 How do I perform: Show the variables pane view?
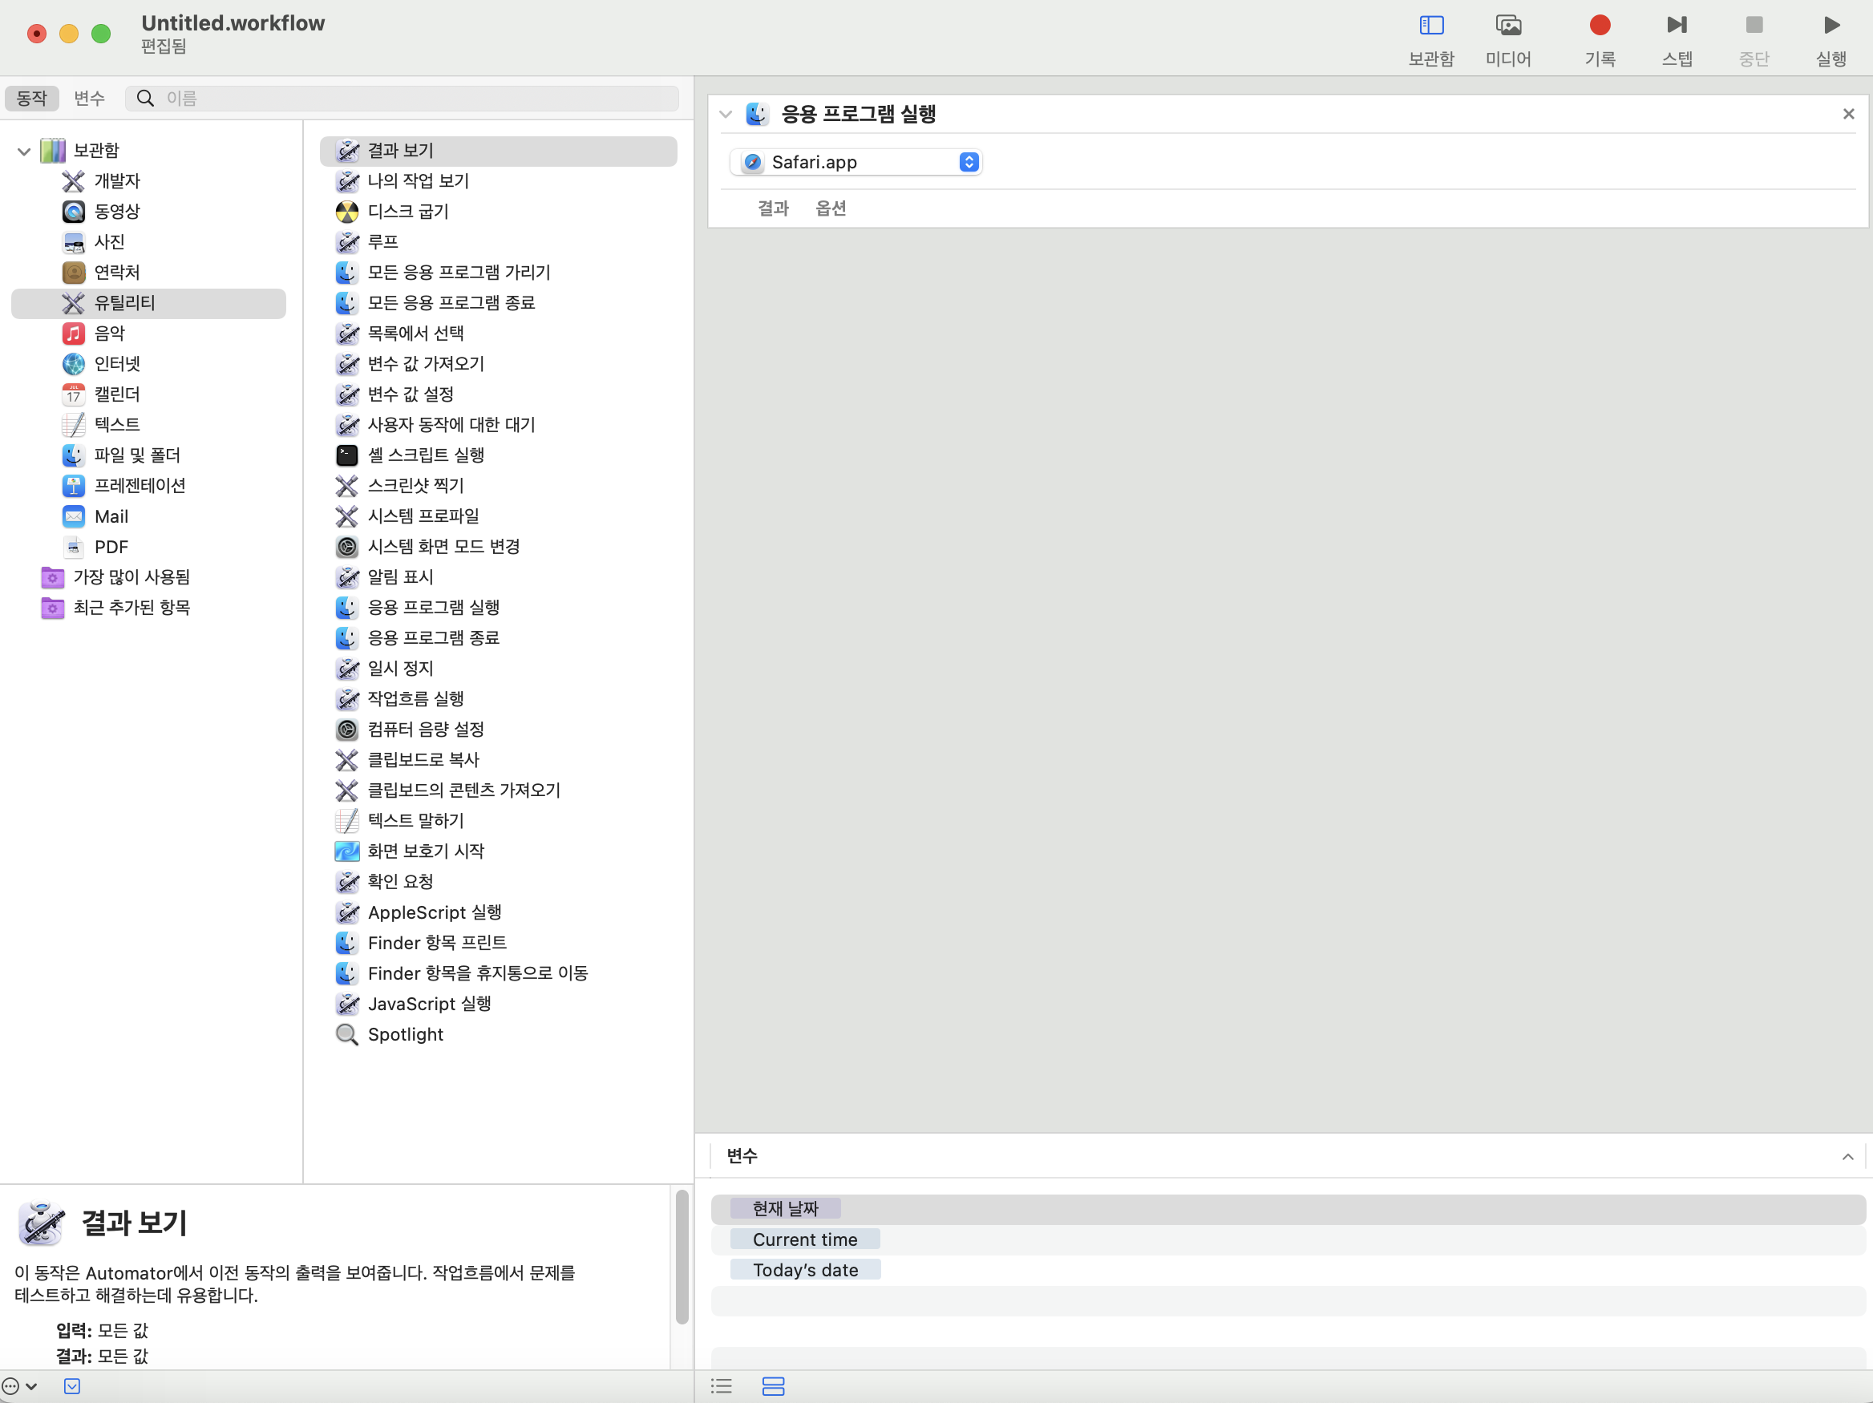pyautogui.click(x=773, y=1387)
